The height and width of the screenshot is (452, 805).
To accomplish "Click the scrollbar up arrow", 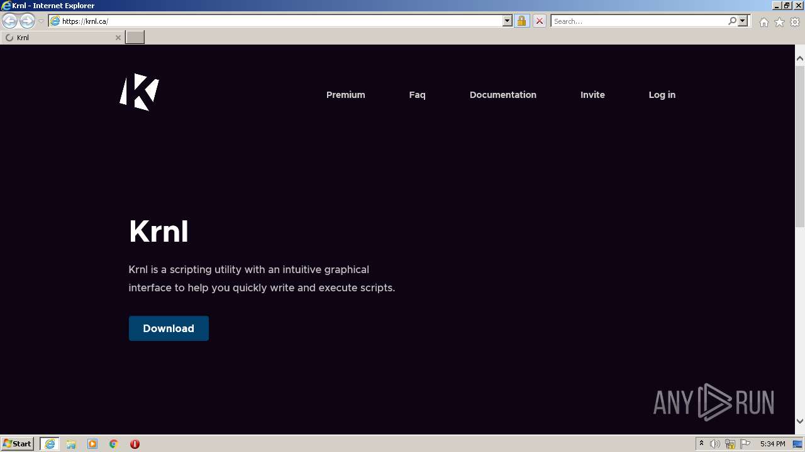I will point(800,59).
